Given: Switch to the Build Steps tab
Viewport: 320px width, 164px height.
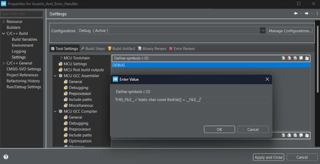Looking at the screenshot, I should click(93, 48).
